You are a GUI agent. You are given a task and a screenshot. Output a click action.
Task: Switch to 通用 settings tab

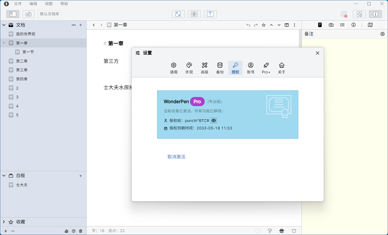tap(174, 68)
